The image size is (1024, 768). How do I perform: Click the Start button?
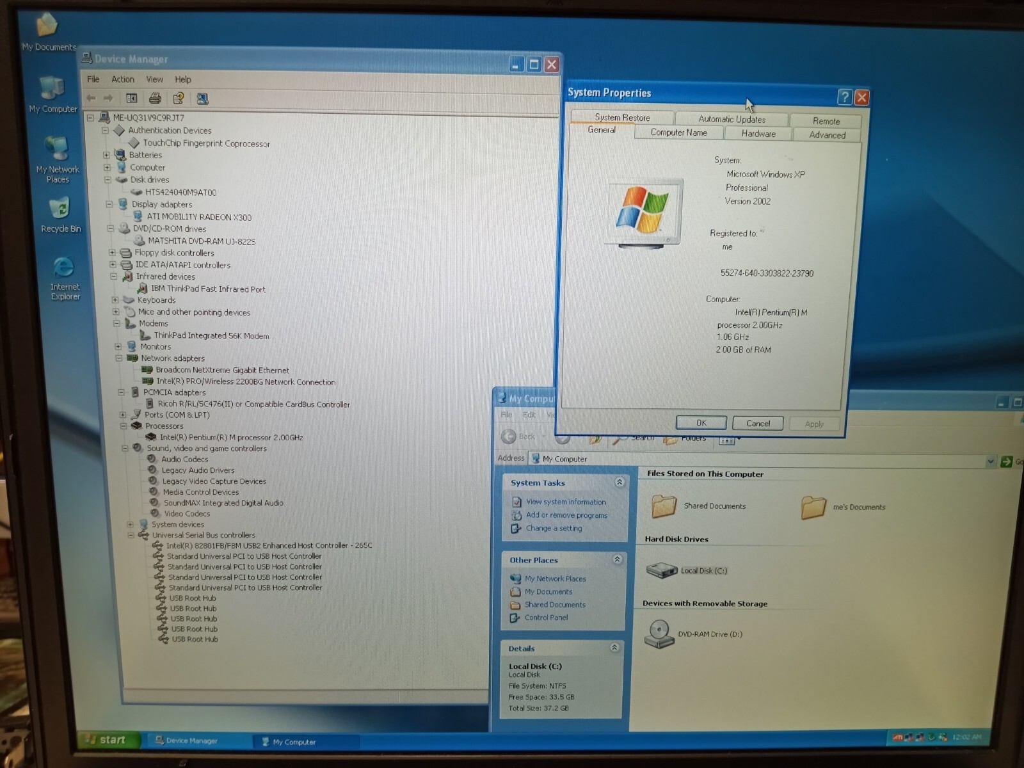pos(109,740)
